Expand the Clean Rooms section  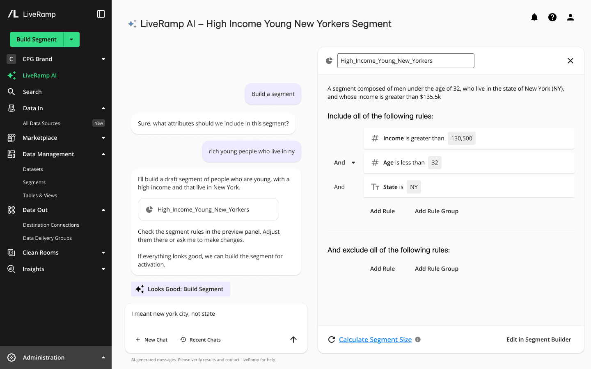point(103,253)
